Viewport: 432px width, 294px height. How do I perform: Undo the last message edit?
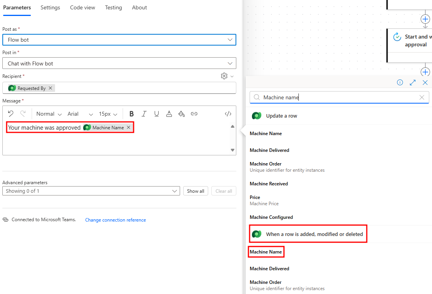[11, 114]
